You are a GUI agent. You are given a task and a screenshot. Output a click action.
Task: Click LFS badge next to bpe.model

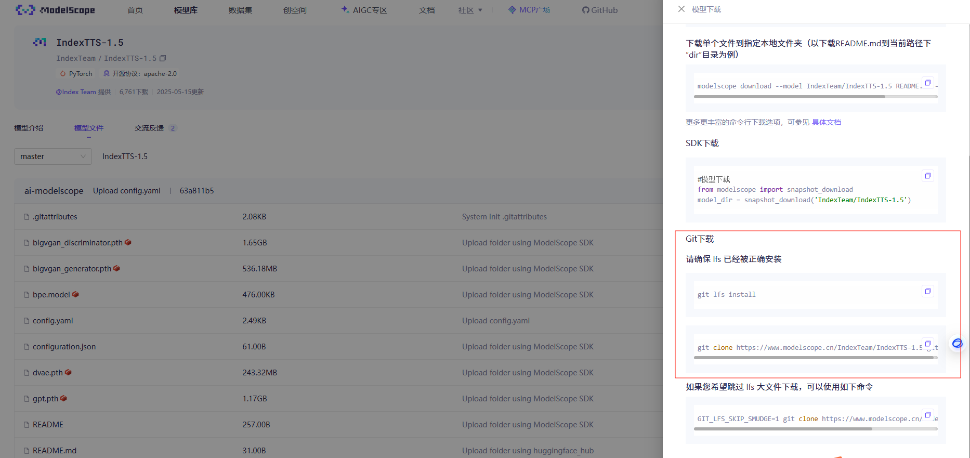[75, 294]
